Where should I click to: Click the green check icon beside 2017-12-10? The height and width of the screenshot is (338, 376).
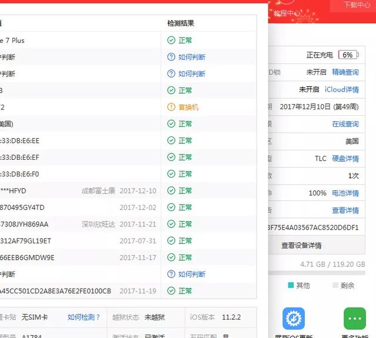[171, 191]
